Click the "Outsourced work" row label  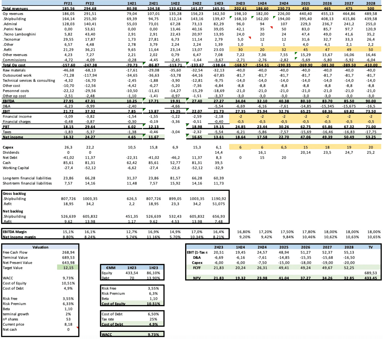(x=17, y=75)
